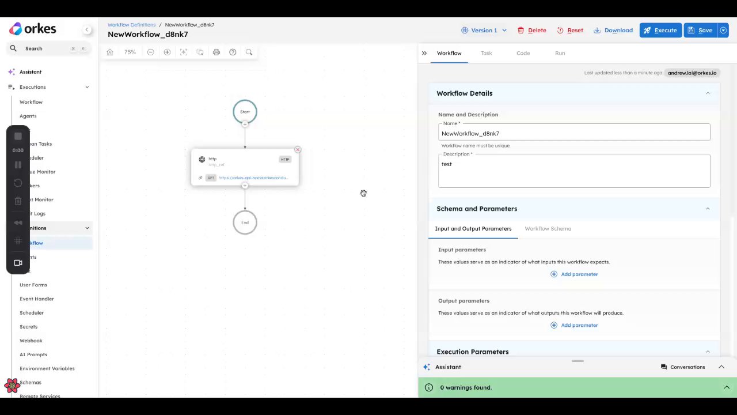The image size is (737, 415).
Task: Open the help question mark icon
Action: click(233, 52)
